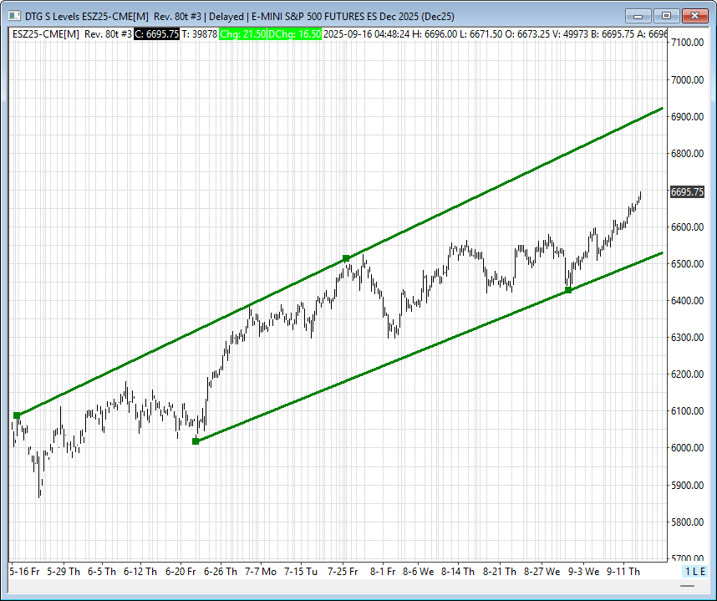The height and width of the screenshot is (601, 717).
Task: Click the '9-3 We' date label
Action: [x=583, y=571]
